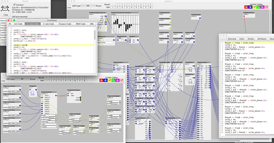Enable the Live checkbox in patcher_1 window
274x143 pixels.
[x=69, y=5]
